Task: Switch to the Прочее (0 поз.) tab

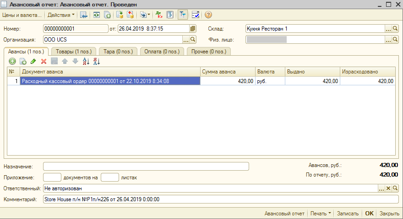Action: coord(209,52)
